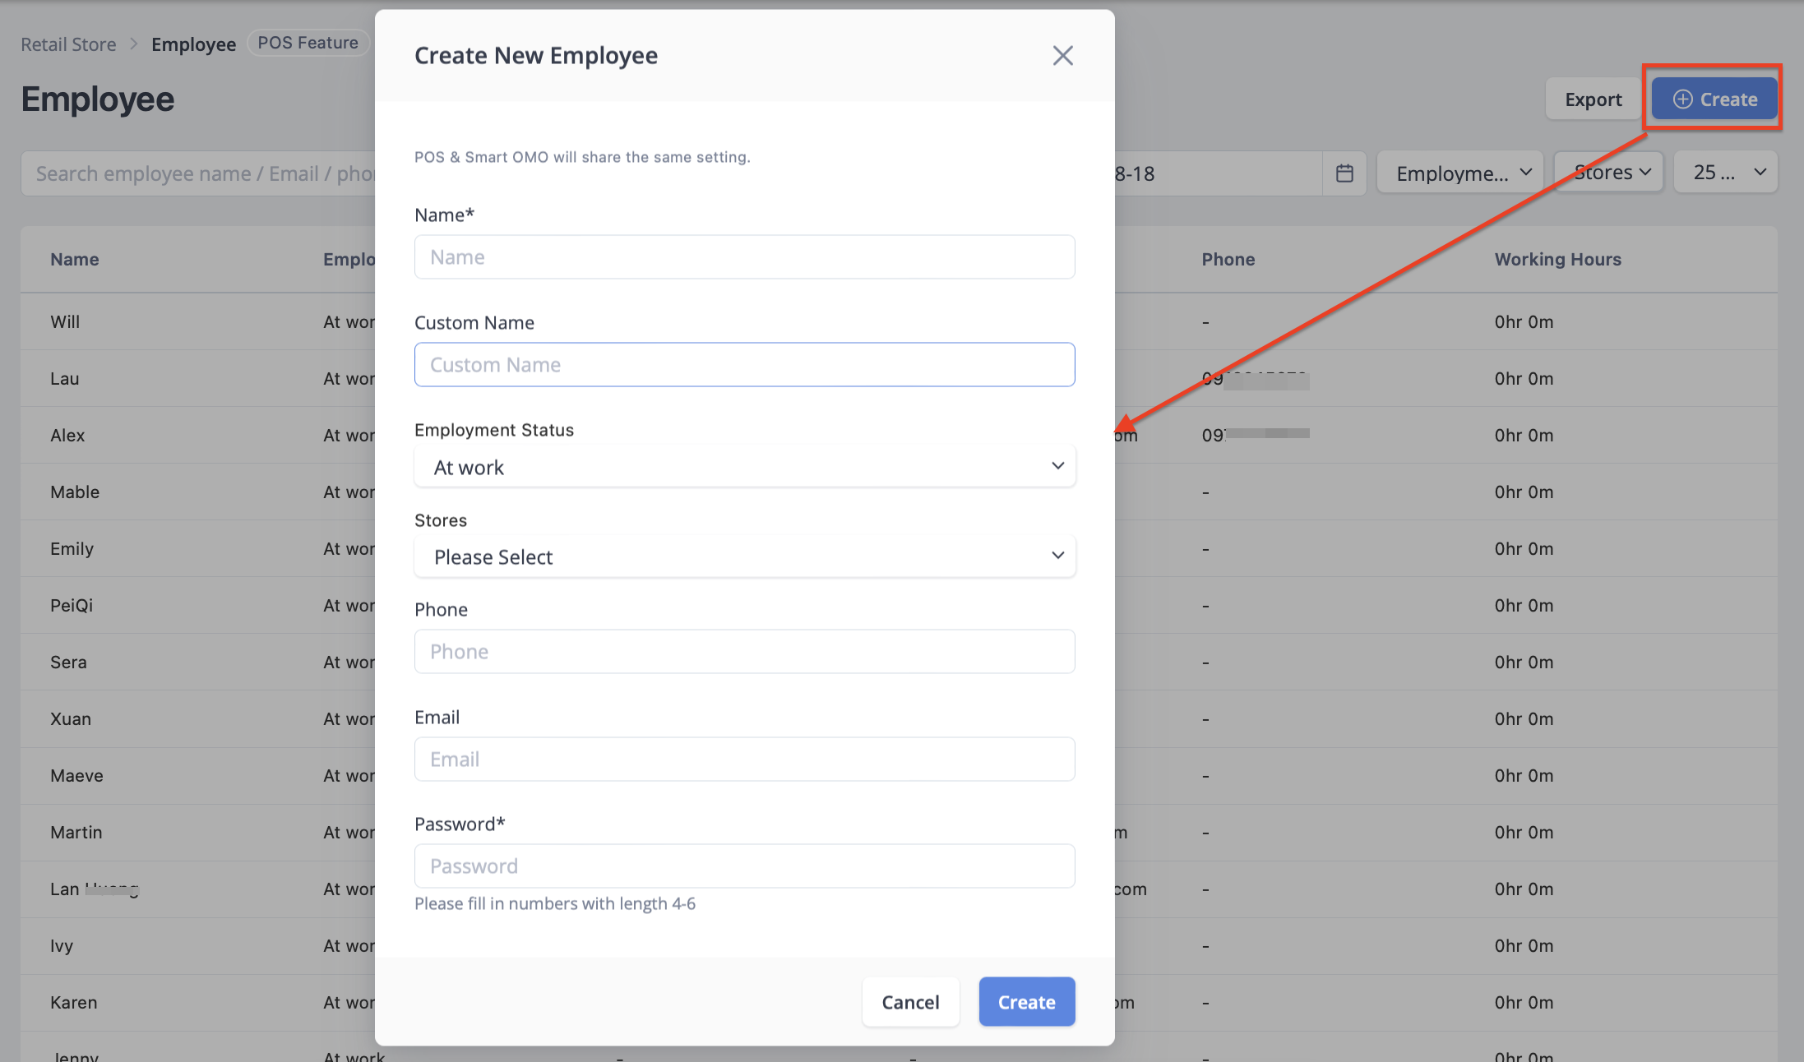Click the chevron arrow of Stores select
The width and height of the screenshot is (1804, 1062).
pos(1057,556)
